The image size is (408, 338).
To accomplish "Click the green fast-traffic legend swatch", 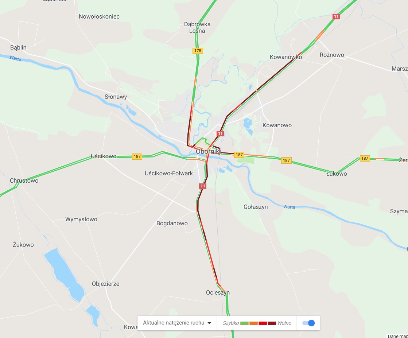I will [x=244, y=323].
